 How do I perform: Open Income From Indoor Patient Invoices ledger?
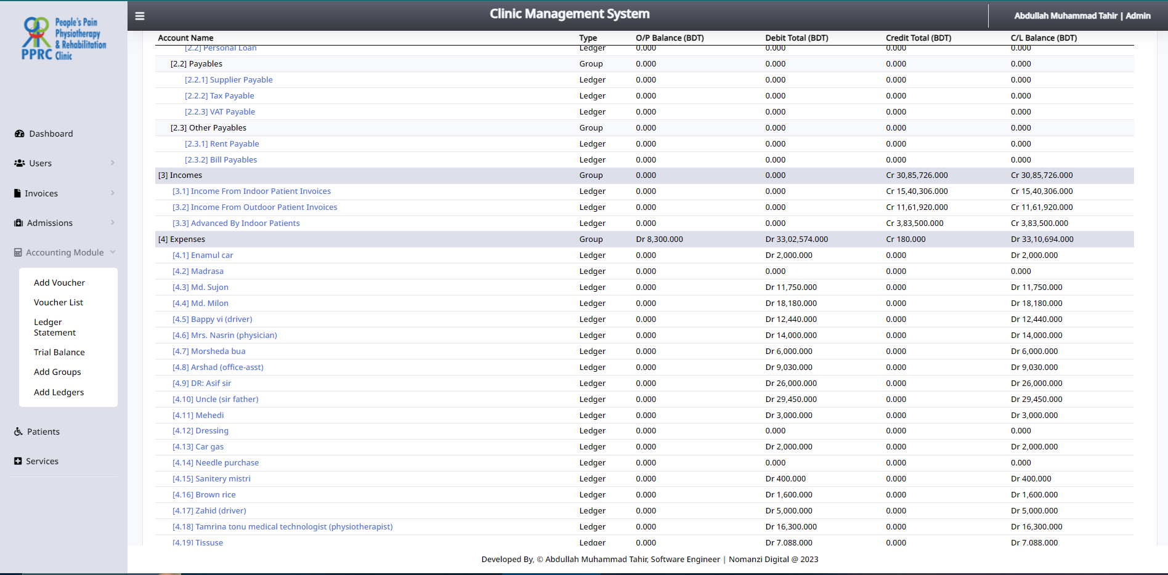click(251, 191)
